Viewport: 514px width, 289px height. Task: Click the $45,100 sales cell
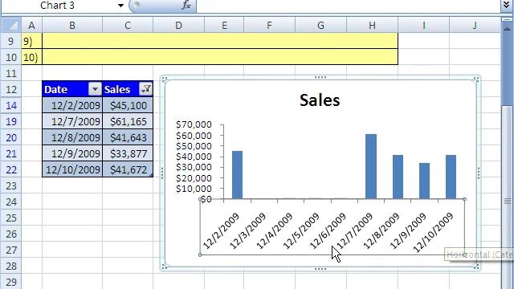pos(128,105)
